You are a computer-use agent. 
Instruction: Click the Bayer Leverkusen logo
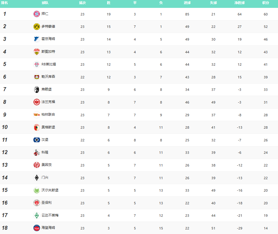coord(36,77)
